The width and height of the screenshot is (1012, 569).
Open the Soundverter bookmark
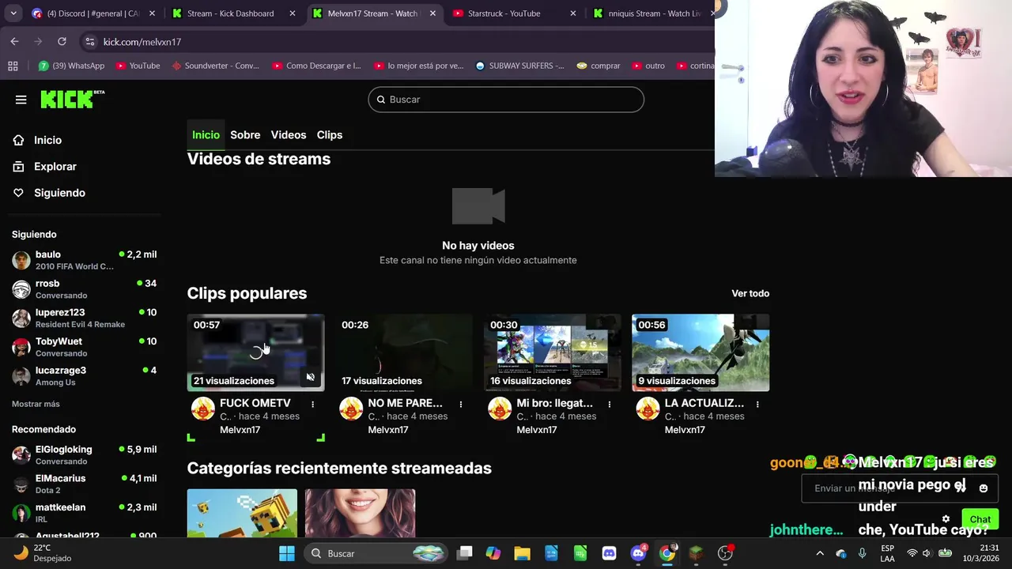coord(215,66)
